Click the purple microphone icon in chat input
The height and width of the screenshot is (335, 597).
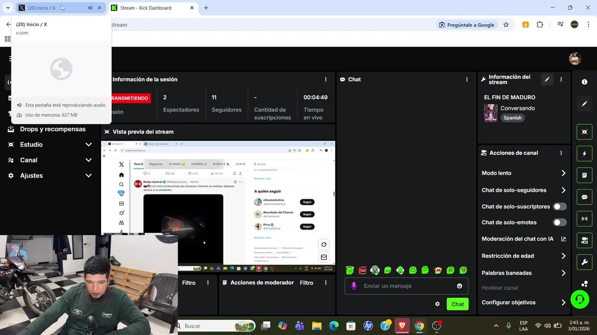(x=354, y=286)
